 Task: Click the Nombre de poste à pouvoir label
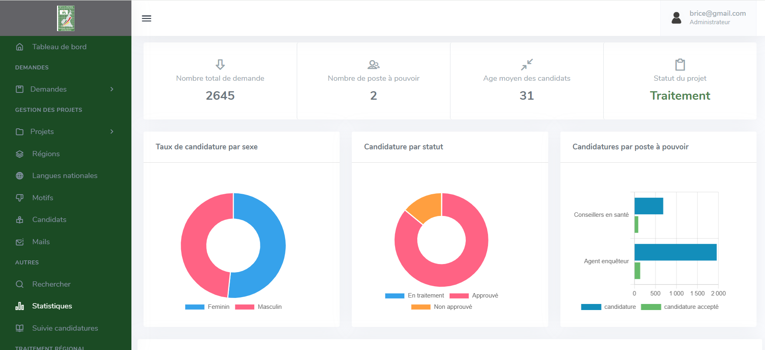(x=374, y=78)
